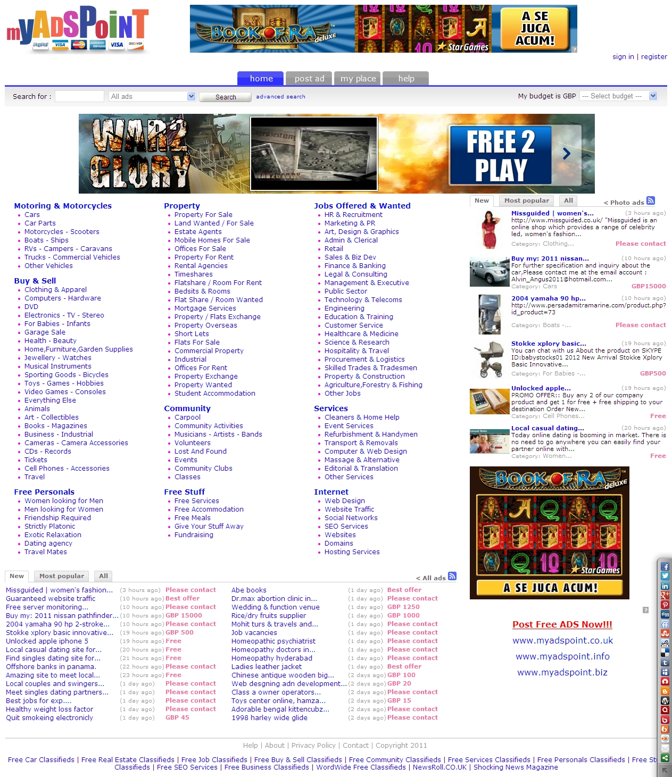The width and height of the screenshot is (672, 777).
Task: Open Contact footer link
Action: click(x=355, y=745)
